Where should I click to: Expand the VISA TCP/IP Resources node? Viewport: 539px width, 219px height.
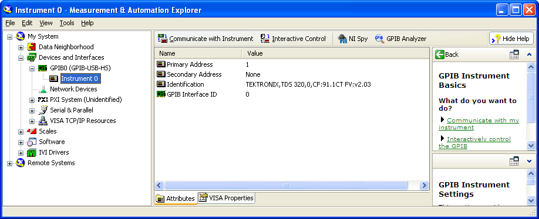click(32, 121)
